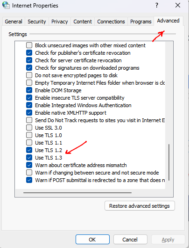This screenshot has height=248, width=189.
Task: Click the Internet Properties globe icon
Action: [6, 5]
